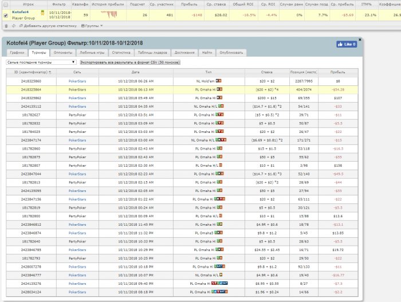
Task: Select the Статистика tab
Action: pos(121,53)
